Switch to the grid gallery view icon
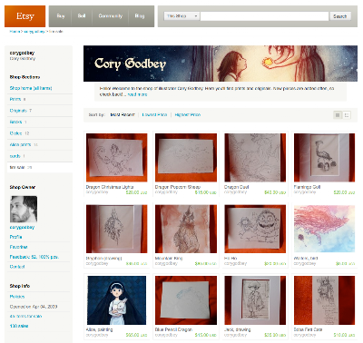This screenshot has height=343, width=363. (x=338, y=115)
